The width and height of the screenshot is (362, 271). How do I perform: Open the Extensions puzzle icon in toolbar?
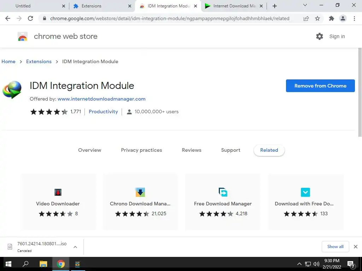pyautogui.click(x=332, y=18)
